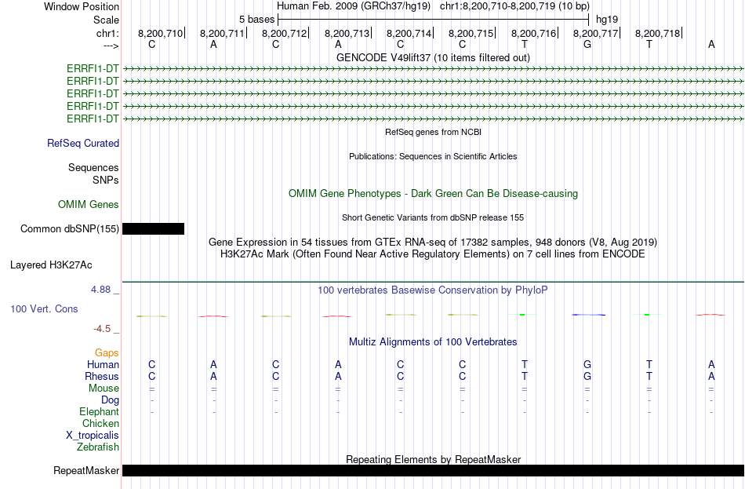Image resolution: width=745 pixels, height=489 pixels.
Task: Click the topmost ERRFI1-DT transcript label
Action: 93,68
